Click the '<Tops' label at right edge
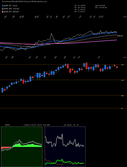 tap(125, 17)
